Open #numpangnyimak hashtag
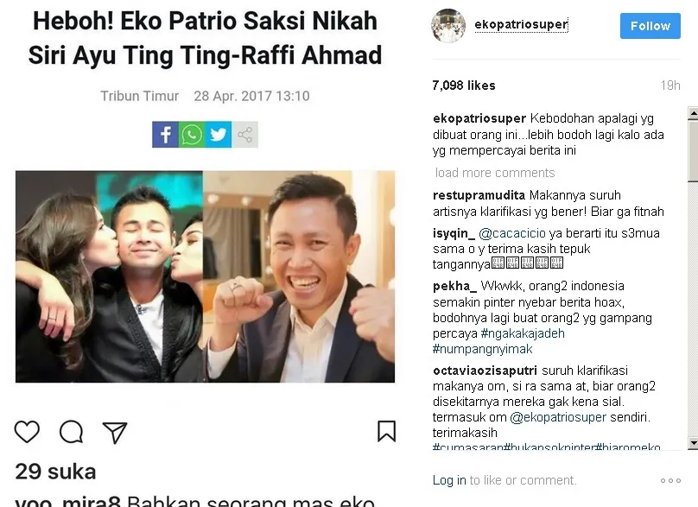Viewport: 698px width, 507px height. coord(482,349)
